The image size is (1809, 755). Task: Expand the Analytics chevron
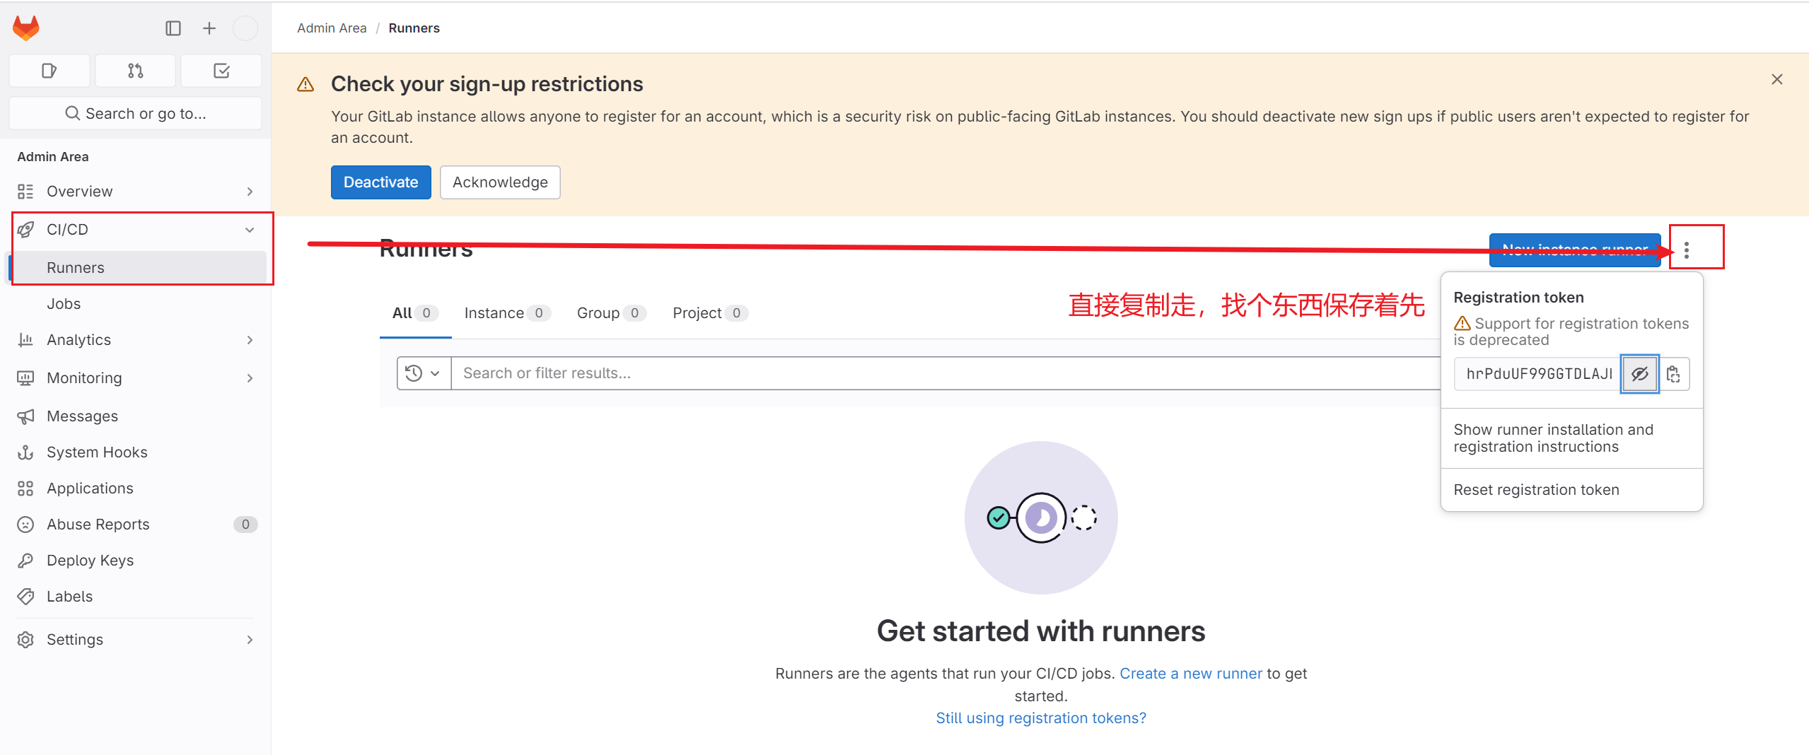[250, 340]
